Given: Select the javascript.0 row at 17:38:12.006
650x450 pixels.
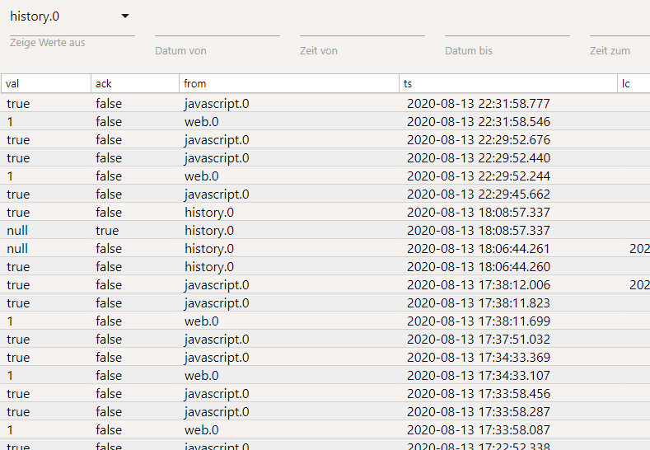Looking at the screenshot, I should [216, 284].
